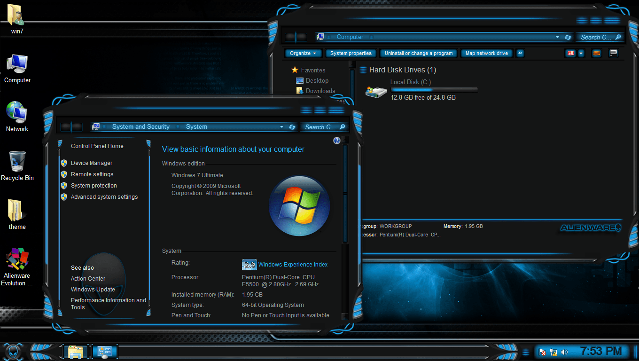The image size is (639, 361).
Task: Click the Computer window search box
Action: (x=601, y=37)
